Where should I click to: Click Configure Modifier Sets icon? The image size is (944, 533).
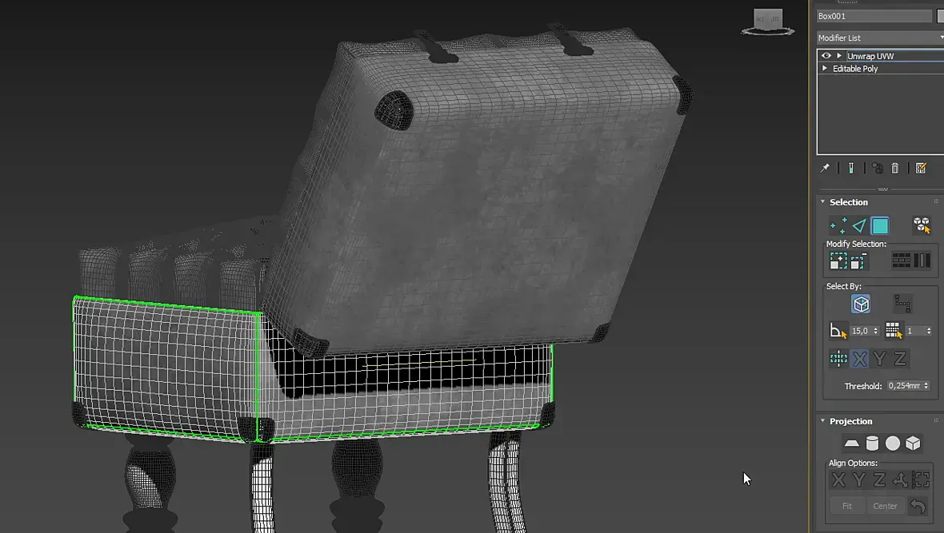(921, 168)
